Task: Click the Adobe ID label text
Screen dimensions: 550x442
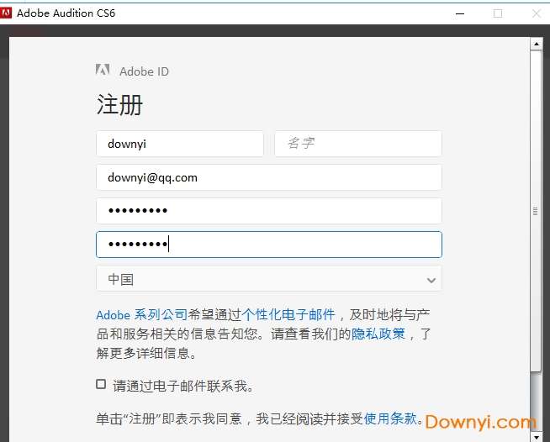Action: [x=144, y=71]
